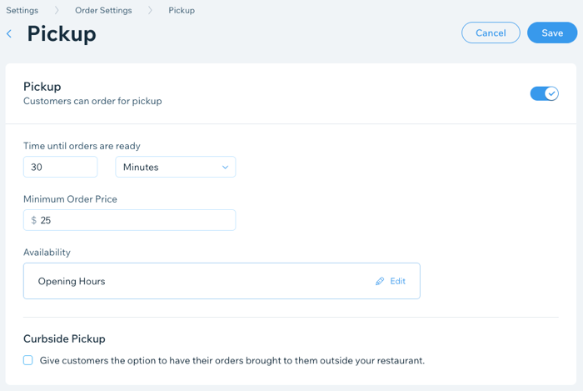583x391 pixels.
Task: Click the chevron arrow in Minutes dropdown
Action: pos(225,168)
